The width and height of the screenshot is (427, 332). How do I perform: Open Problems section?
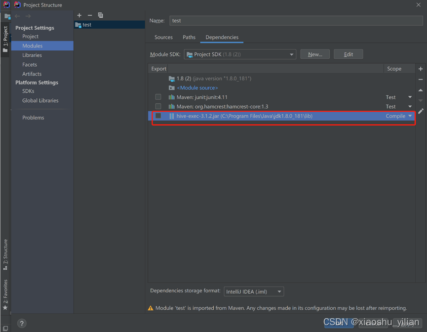(x=33, y=118)
